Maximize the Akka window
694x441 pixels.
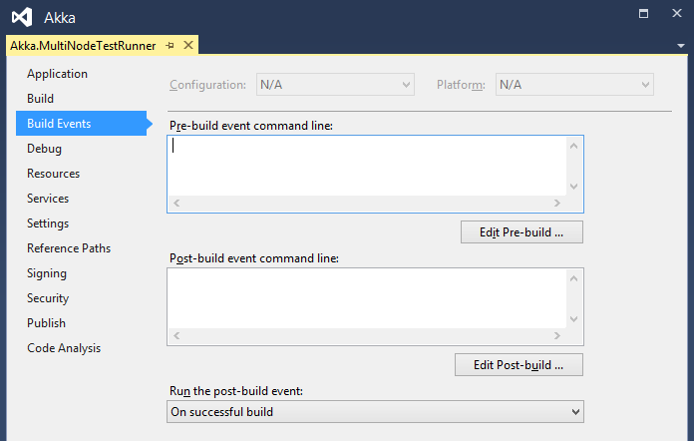click(x=643, y=14)
